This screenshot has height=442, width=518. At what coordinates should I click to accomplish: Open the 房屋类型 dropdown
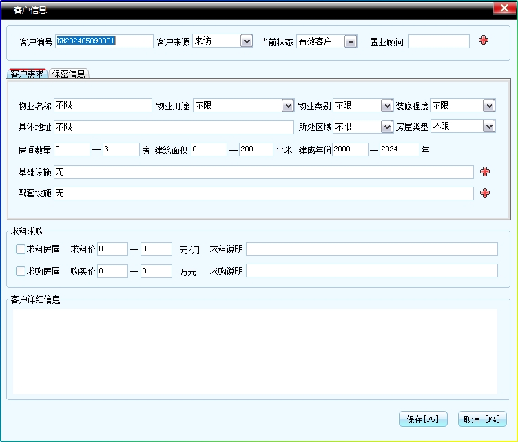click(488, 126)
